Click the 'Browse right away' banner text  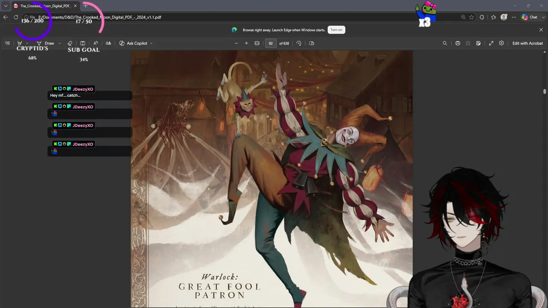pos(283,30)
